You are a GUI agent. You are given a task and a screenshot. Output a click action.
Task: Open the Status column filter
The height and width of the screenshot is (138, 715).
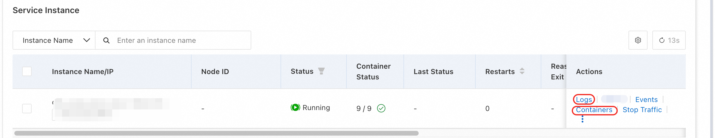[321, 71]
